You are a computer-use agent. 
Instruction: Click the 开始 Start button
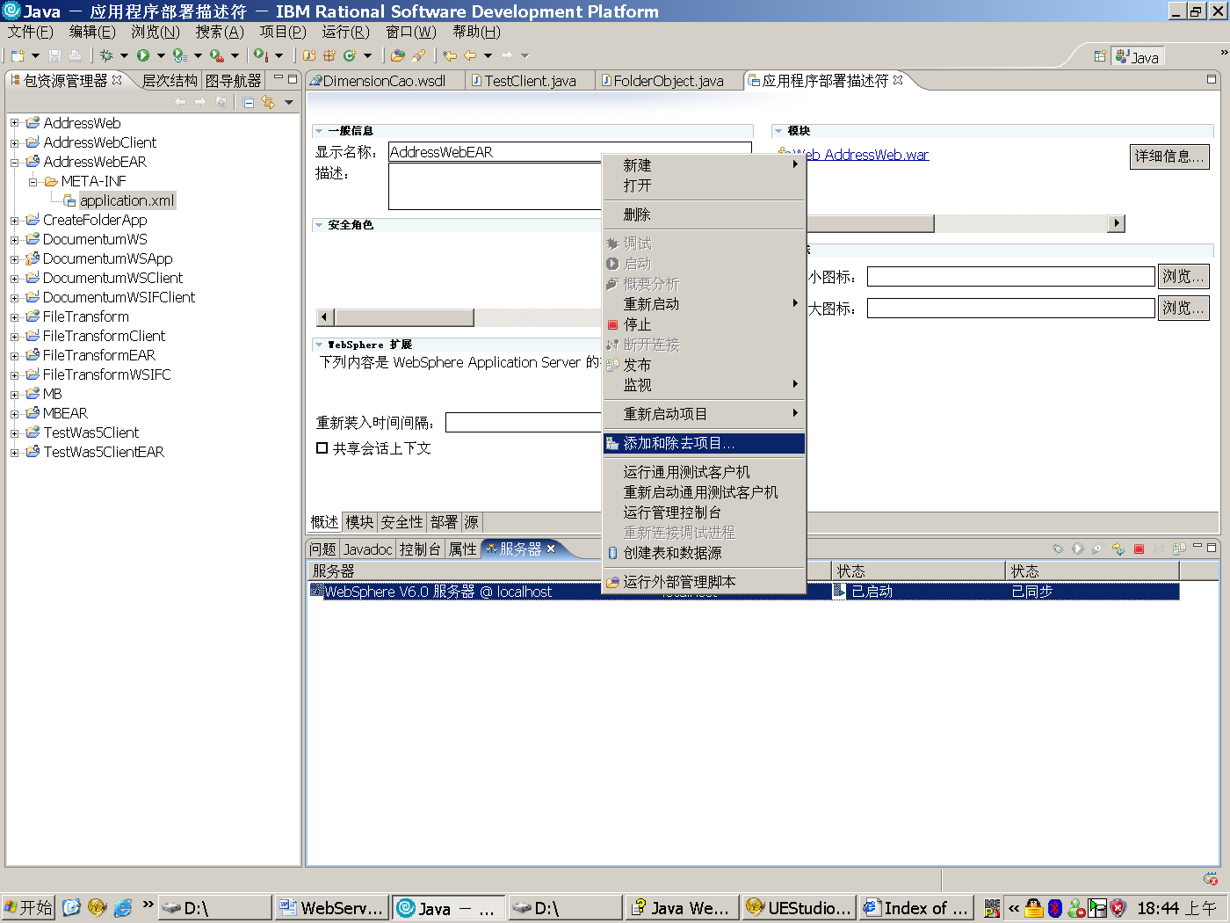pos(28,908)
